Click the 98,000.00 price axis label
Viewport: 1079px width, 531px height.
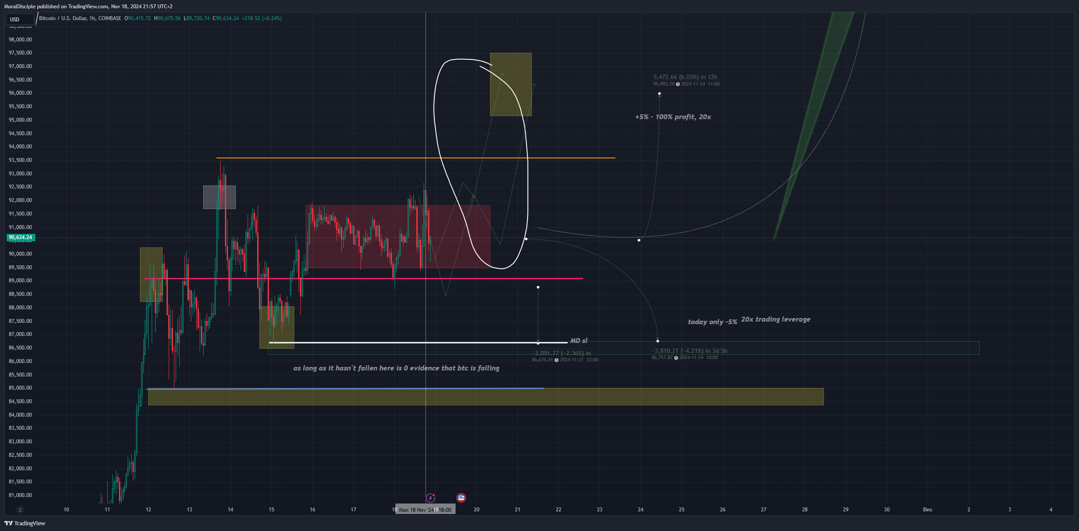click(x=20, y=40)
